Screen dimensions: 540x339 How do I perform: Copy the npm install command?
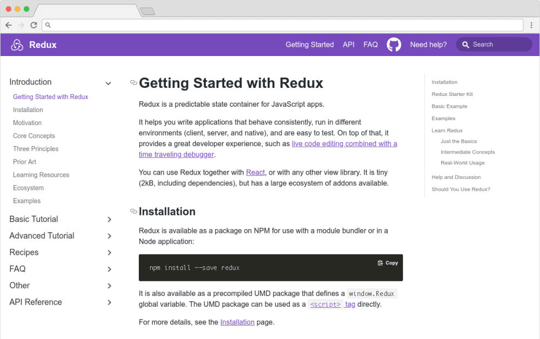388,262
